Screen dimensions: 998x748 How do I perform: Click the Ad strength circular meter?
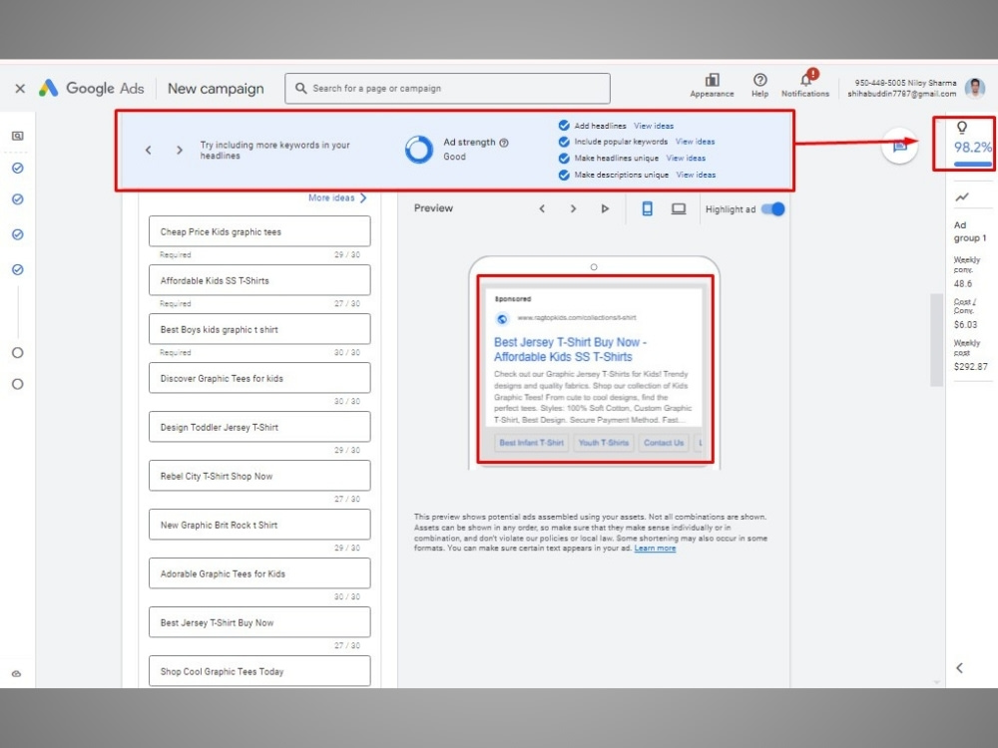tap(418, 150)
